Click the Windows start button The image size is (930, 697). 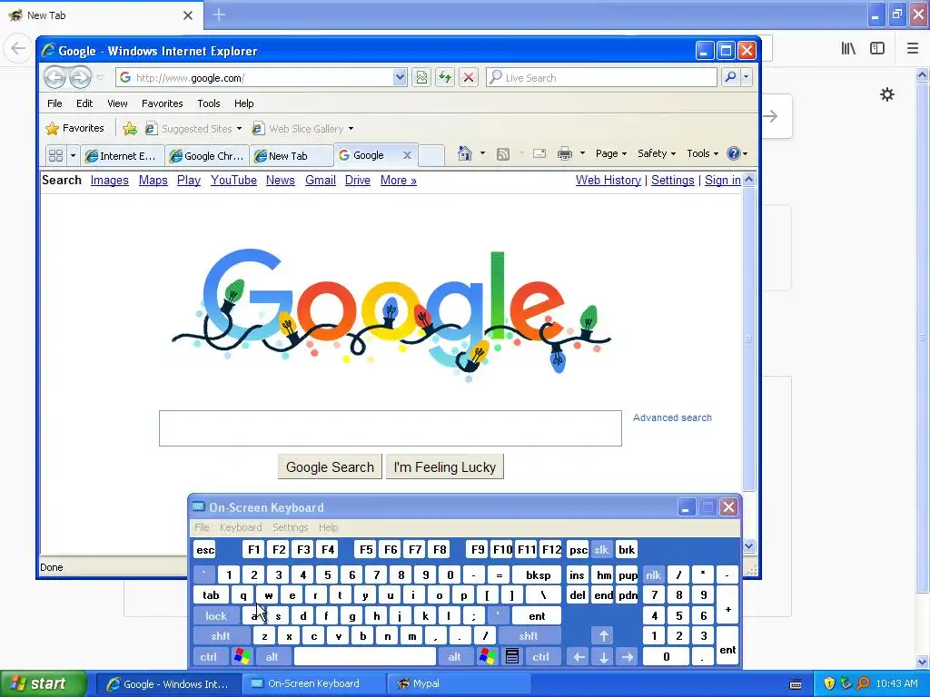point(44,684)
